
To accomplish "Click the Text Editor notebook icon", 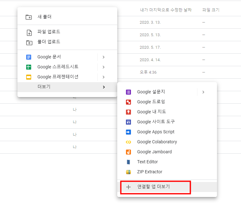I will tap(128, 162).
